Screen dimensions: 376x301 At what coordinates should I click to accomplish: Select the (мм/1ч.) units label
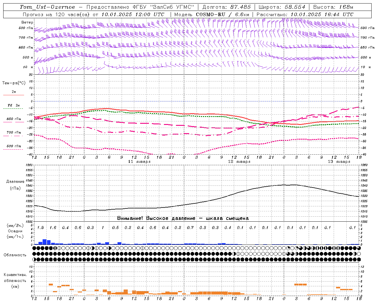15,237
